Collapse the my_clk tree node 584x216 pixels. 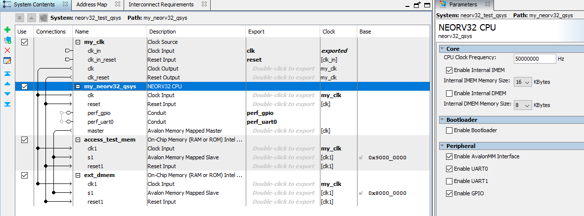coord(78,42)
